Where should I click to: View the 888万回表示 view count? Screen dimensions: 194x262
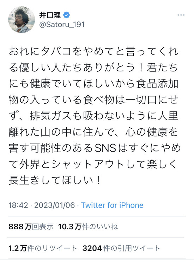click(x=31, y=227)
